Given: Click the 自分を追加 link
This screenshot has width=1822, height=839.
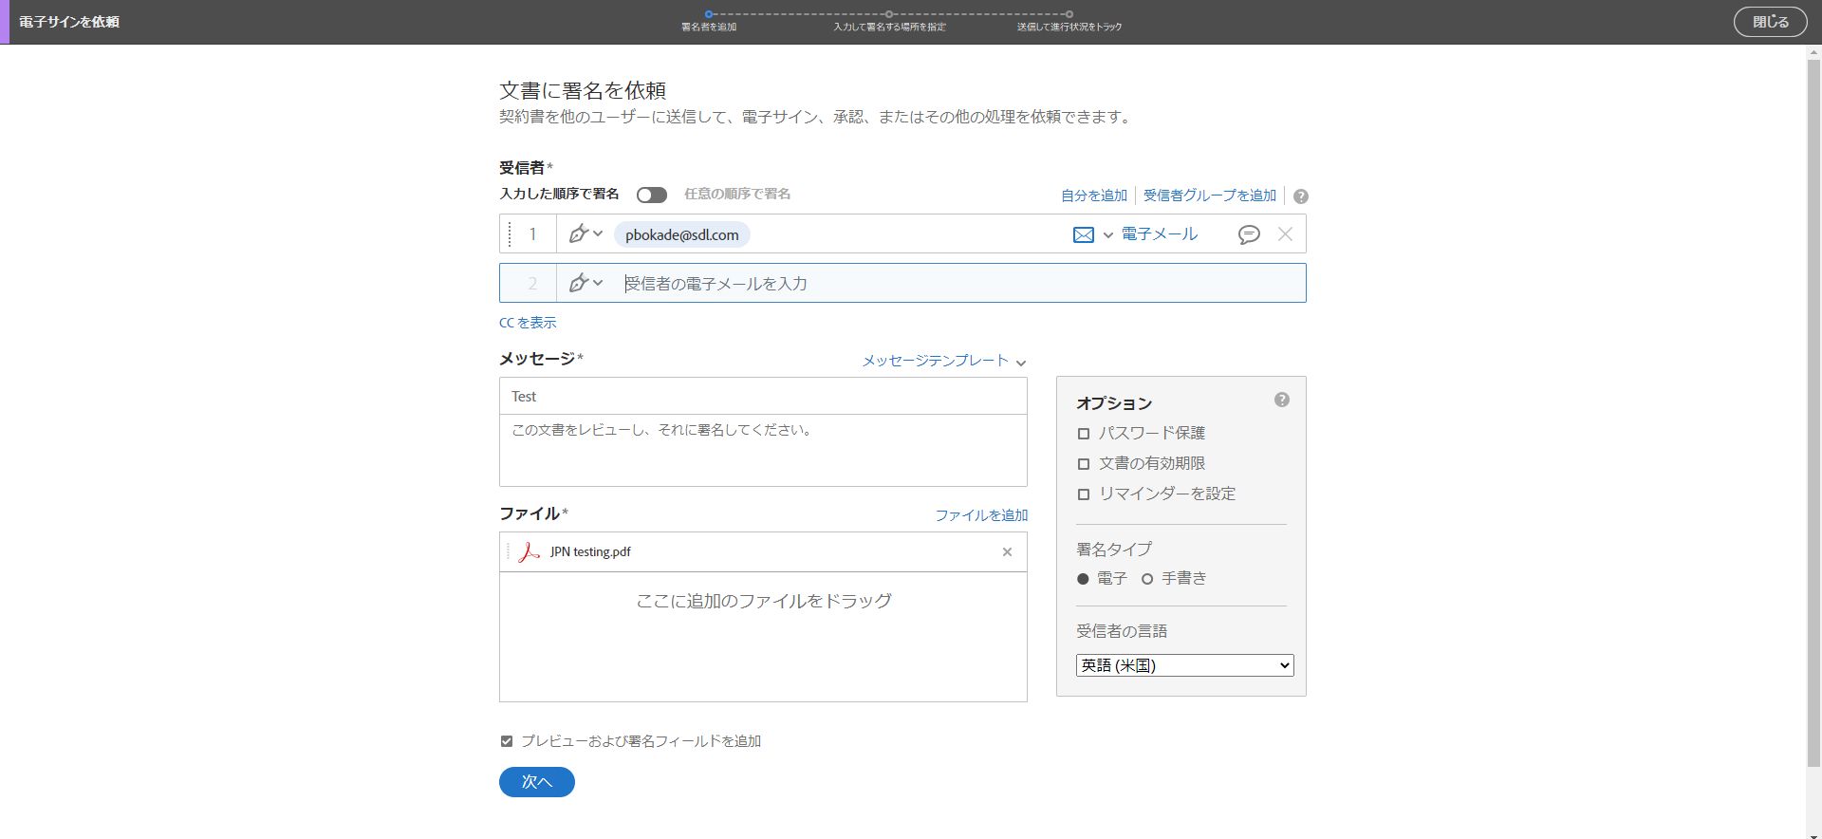Looking at the screenshot, I should click(x=1094, y=196).
